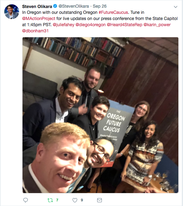
Task: Open the @Heard4StateRep mention
Action: 124,25
